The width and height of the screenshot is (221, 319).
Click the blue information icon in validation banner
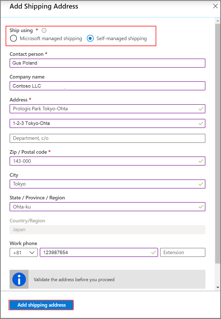click(19, 279)
